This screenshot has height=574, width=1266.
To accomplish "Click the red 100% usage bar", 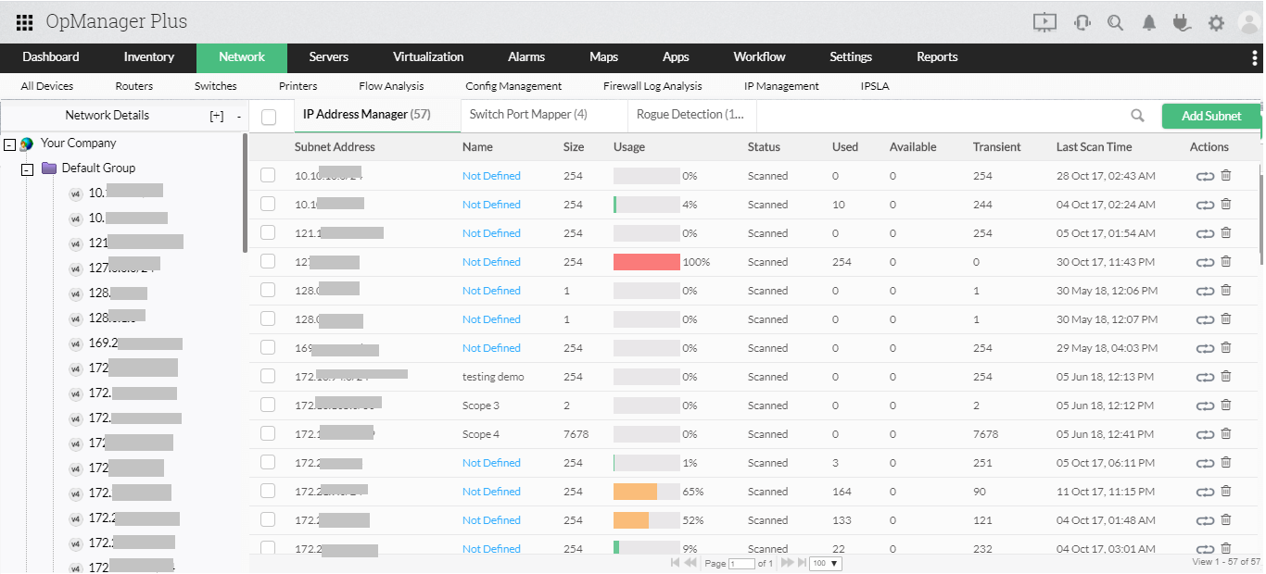I will click(x=647, y=262).
